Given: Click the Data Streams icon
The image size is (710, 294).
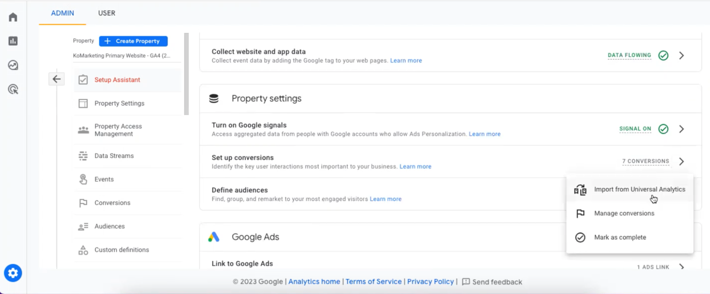Looking at the screenshot, I should (x=83, y=156).
